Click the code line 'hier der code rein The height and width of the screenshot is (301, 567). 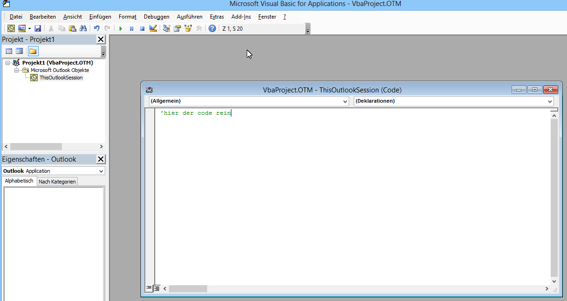196,113
